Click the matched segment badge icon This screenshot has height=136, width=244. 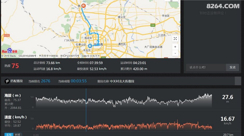[x=7, y=81]
